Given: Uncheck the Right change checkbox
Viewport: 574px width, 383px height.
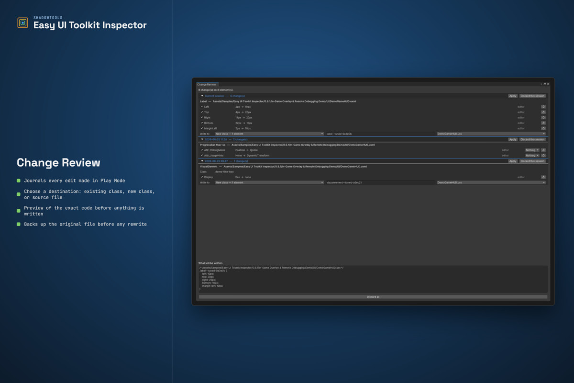Looking at the screenshot, I should [x=202, y=117].
